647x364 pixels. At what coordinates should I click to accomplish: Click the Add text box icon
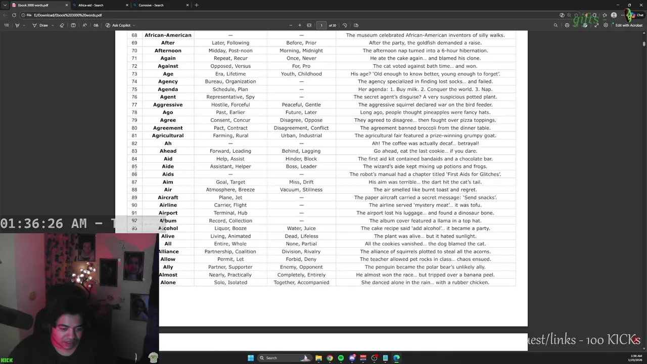(73, 25)
